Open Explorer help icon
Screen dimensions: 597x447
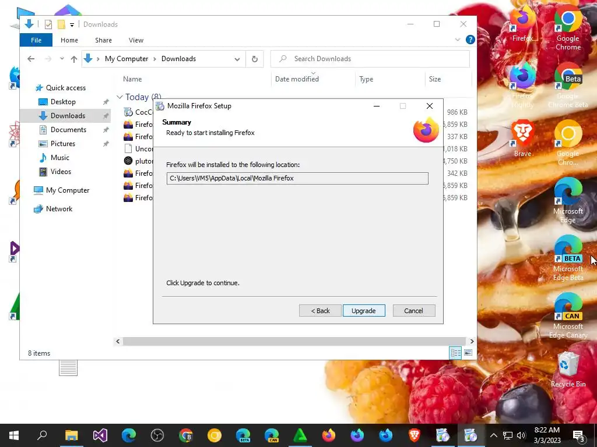click(470, 40)
